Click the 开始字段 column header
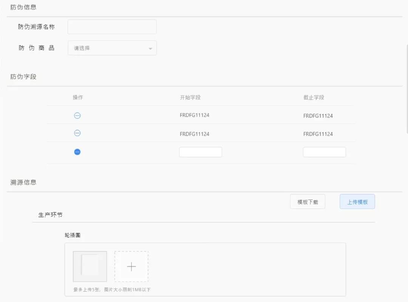Image resolution: width=408 pixels, height=302 pixels. click(x=190, y=97)
